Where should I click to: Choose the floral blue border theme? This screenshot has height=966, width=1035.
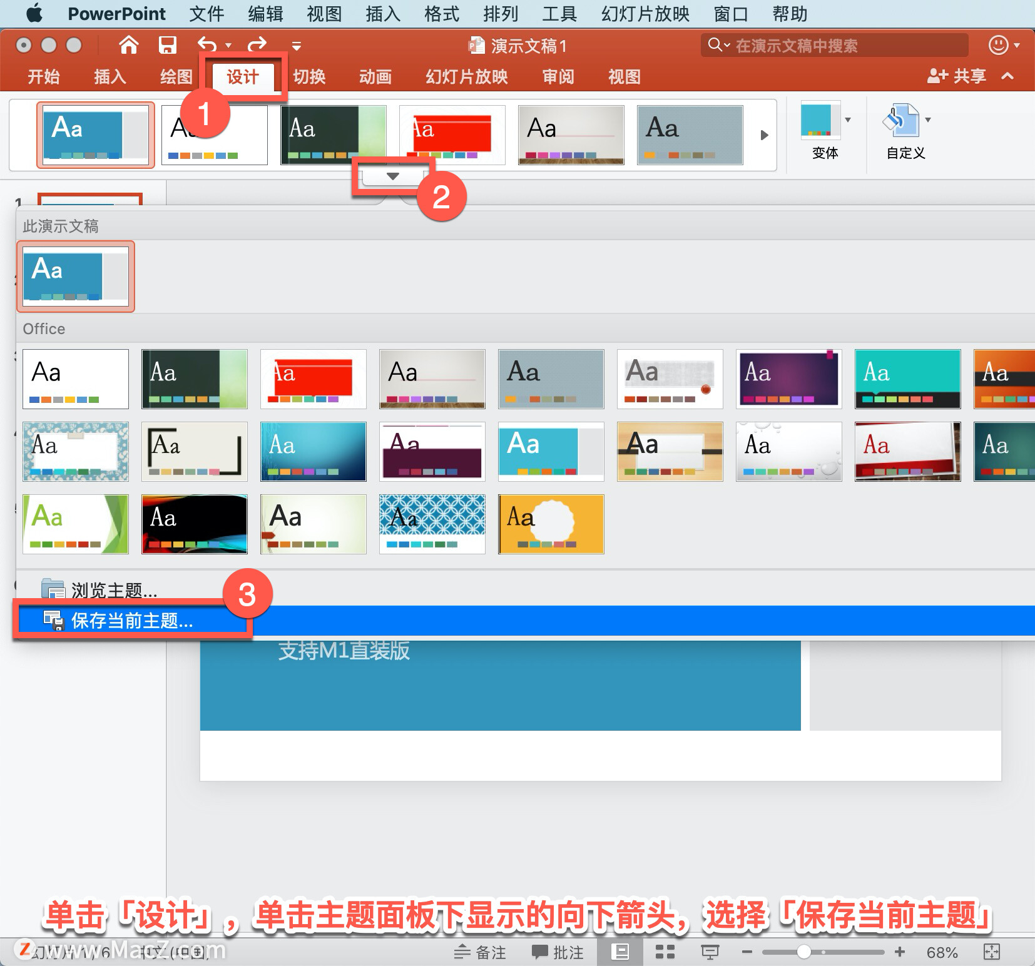pos(76,452)
